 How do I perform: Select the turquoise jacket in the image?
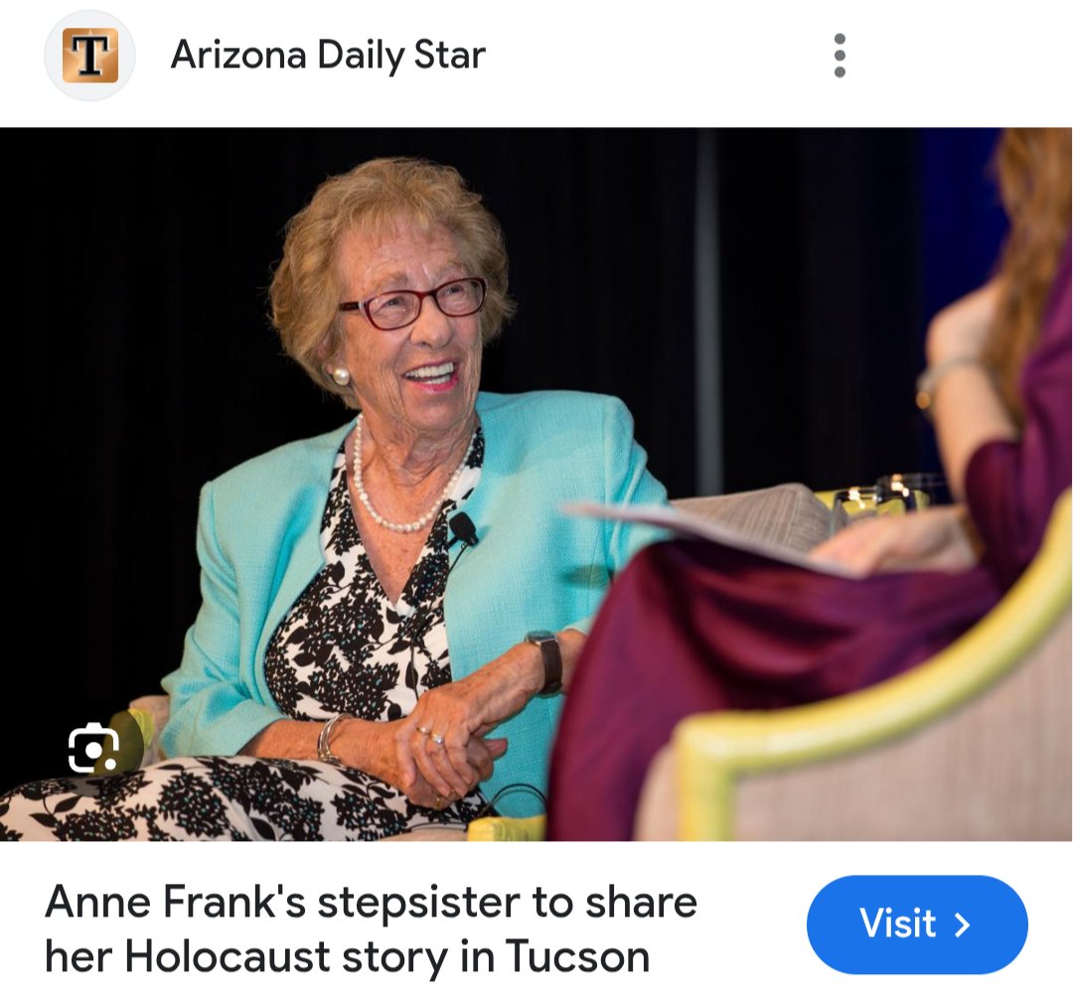click(410, 575)
